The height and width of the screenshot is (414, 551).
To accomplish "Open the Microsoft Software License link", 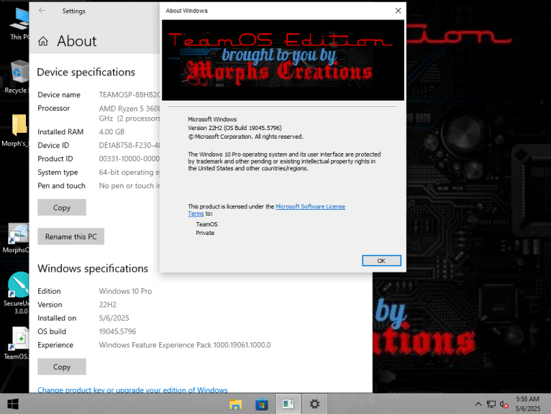I will tap(310, 206).
